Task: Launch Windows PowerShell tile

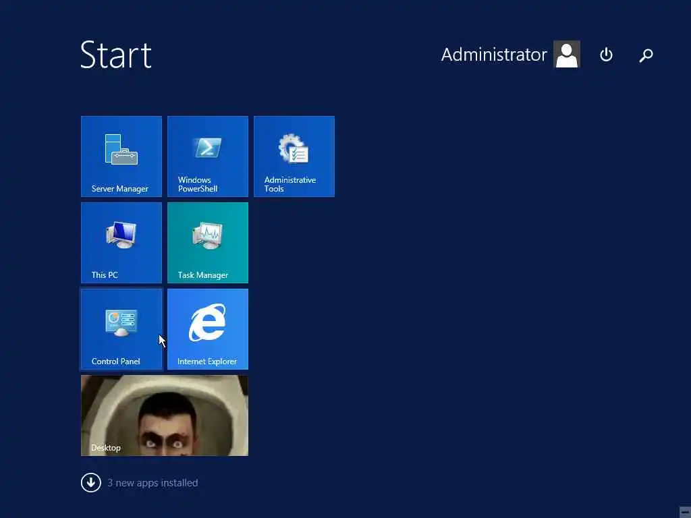Action: click(x=208, y=156)
